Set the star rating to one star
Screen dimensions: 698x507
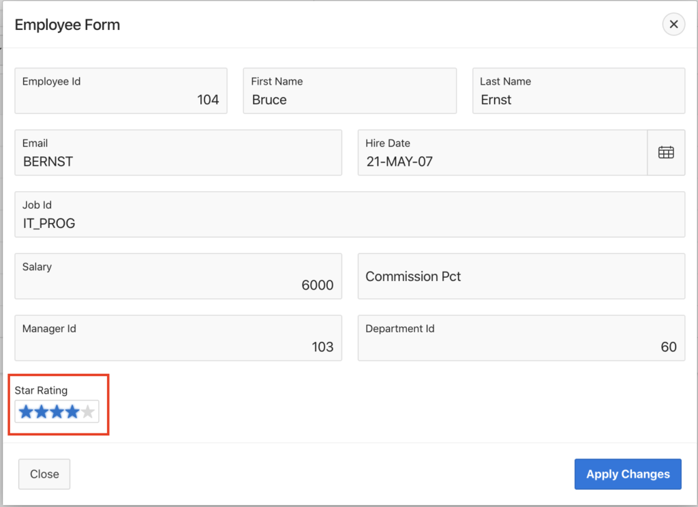point(27,411)
